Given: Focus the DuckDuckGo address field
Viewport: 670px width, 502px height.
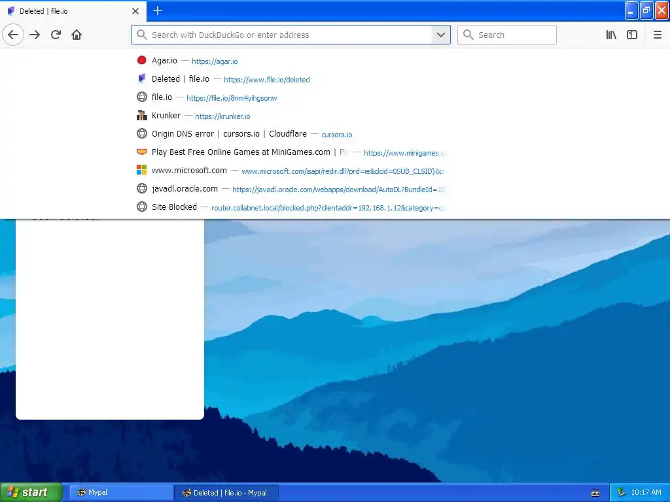Looking at the screenshot, I should tap(291, 35).
